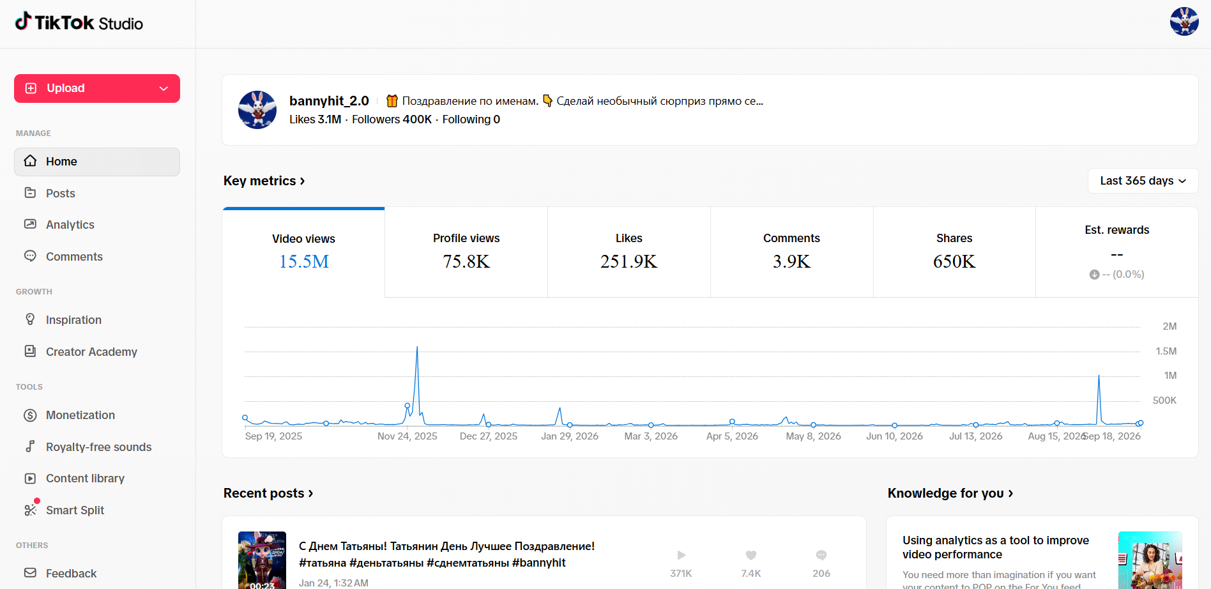Open the Knowledge for you link
Screen dimensions: 1211x589
pyautogui.click(x=950, y=493)
